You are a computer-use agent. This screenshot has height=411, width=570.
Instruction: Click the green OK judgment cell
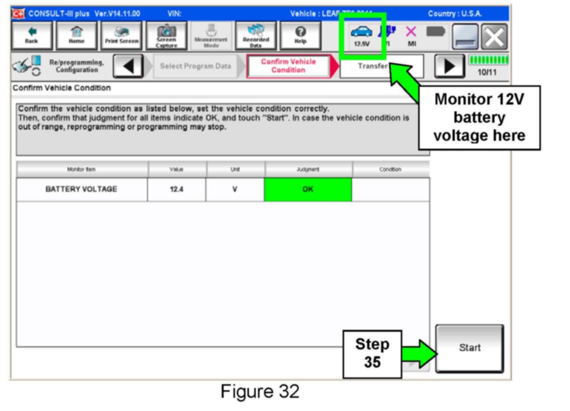[308, 189]
